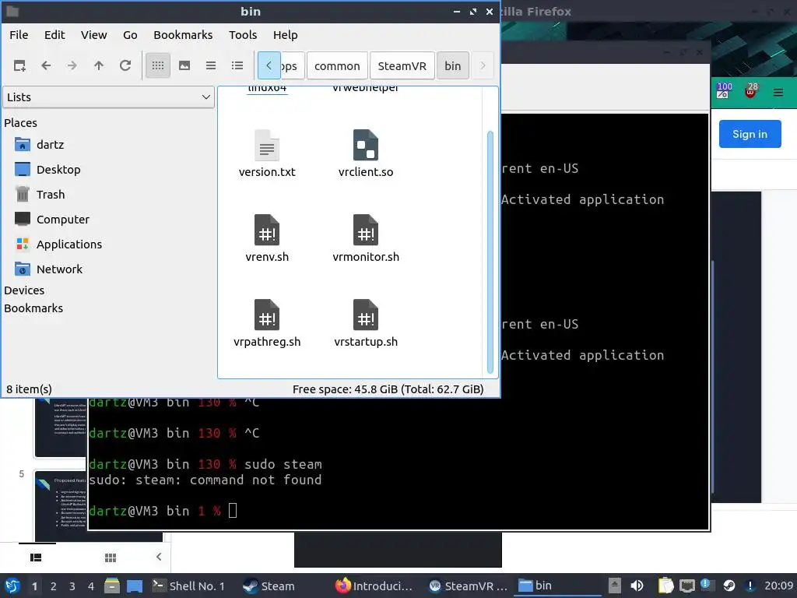Select the vrmonitor.sh script icon
The height and width of the screenshot is (598, 797).
tap(366, 230)
